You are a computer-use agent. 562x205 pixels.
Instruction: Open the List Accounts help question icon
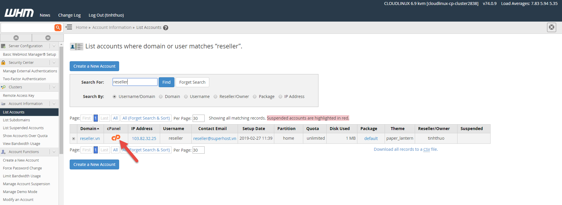tap(166, 28)
